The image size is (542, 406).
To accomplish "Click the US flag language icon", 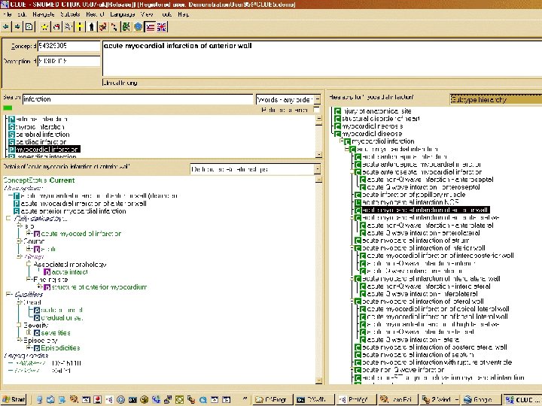I will [150, 26].
